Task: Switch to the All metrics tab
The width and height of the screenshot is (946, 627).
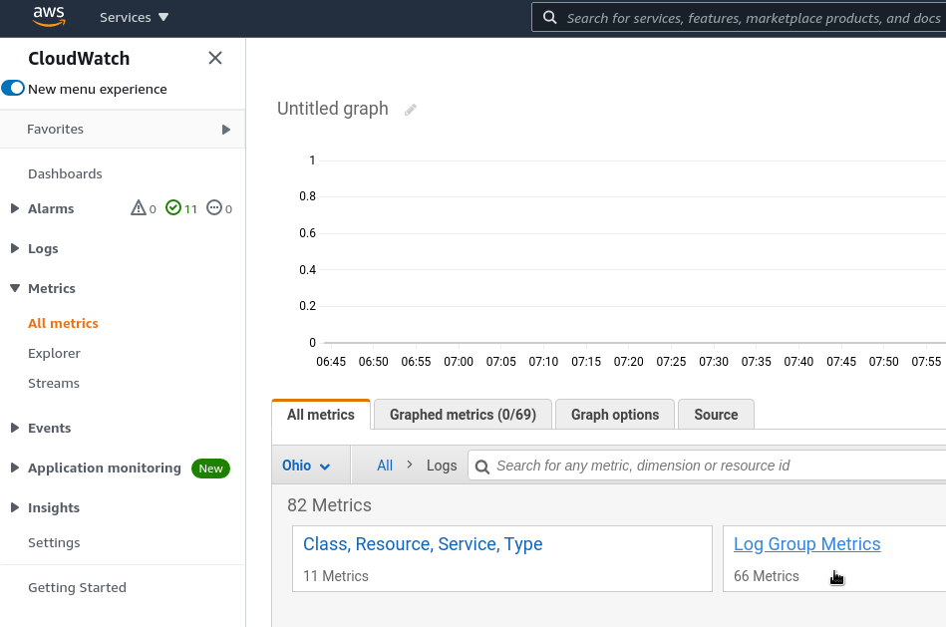Action: (x=321, y=415)
